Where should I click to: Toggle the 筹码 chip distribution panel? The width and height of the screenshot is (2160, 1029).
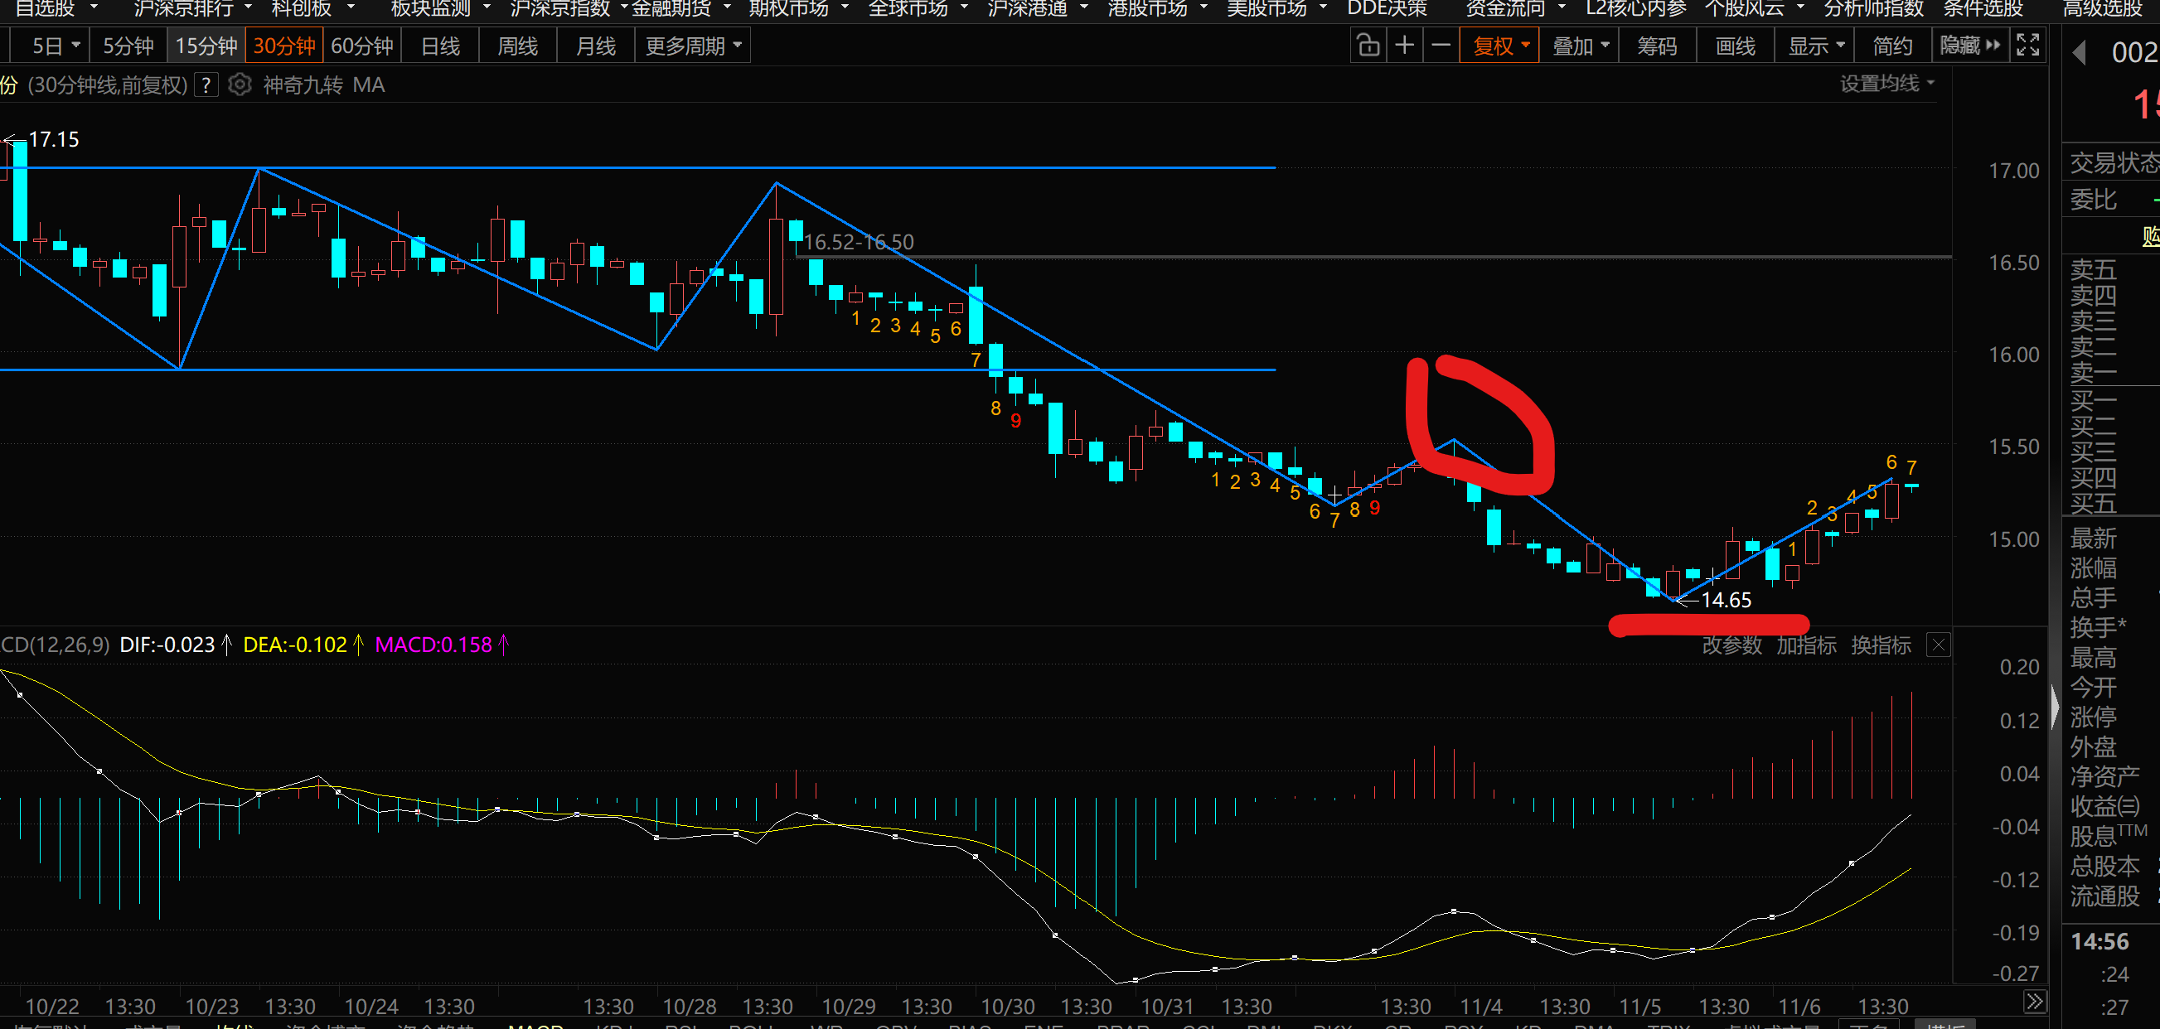tap(1657, 46)
